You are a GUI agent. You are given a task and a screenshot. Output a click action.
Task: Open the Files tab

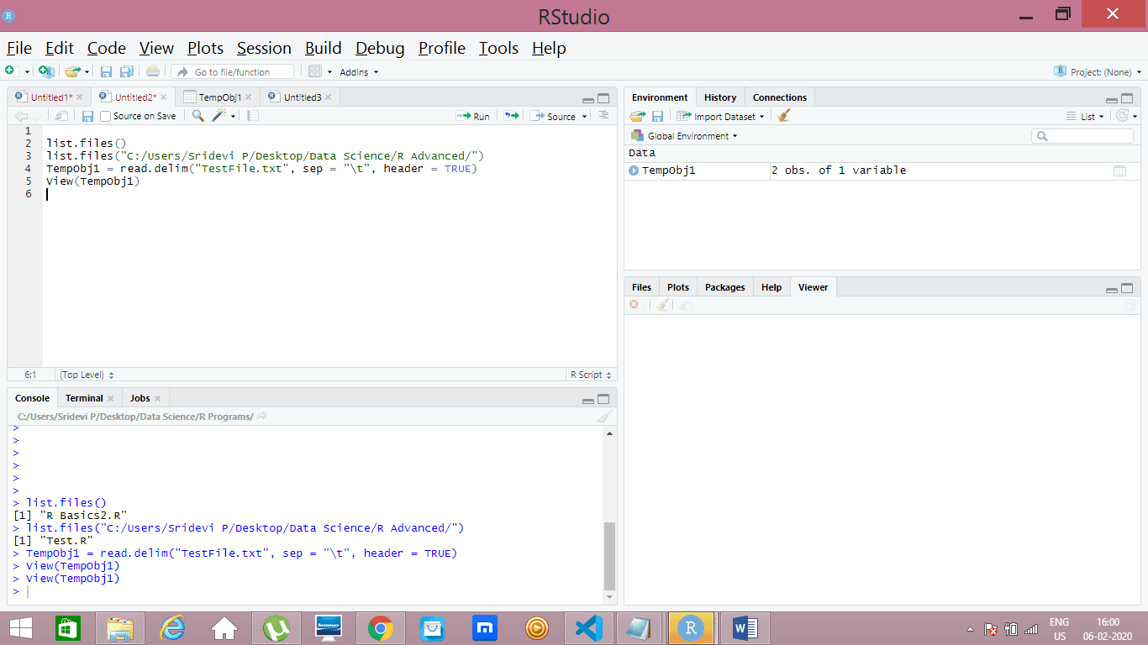(641, 287)
